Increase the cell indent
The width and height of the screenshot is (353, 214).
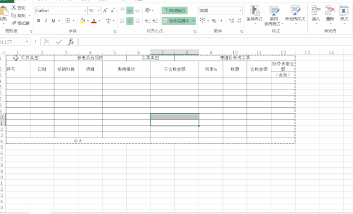click(x=155, y=21)
